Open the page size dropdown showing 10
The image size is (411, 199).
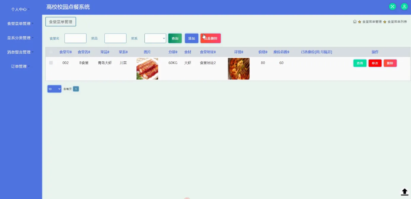point(54,89)
